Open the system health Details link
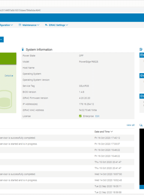 point(9,76)
